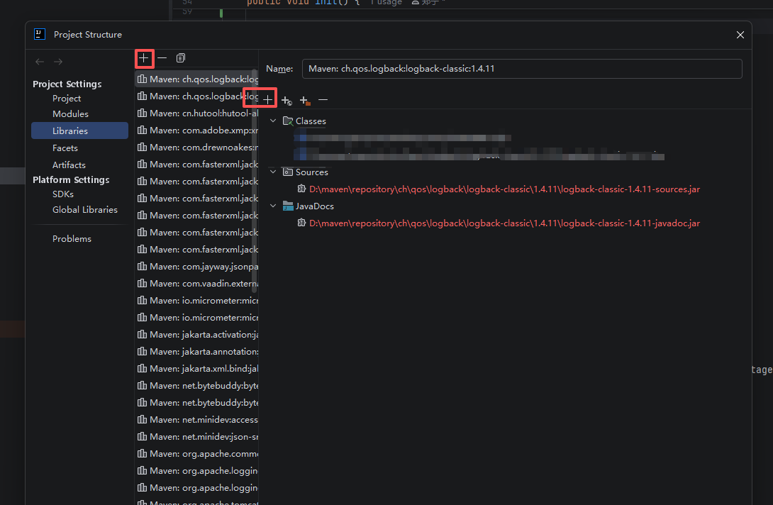Select Maven: com.jayway.jsonpath library
The width and height of the screenshot is (773, 505).
[x=196, y=266]
